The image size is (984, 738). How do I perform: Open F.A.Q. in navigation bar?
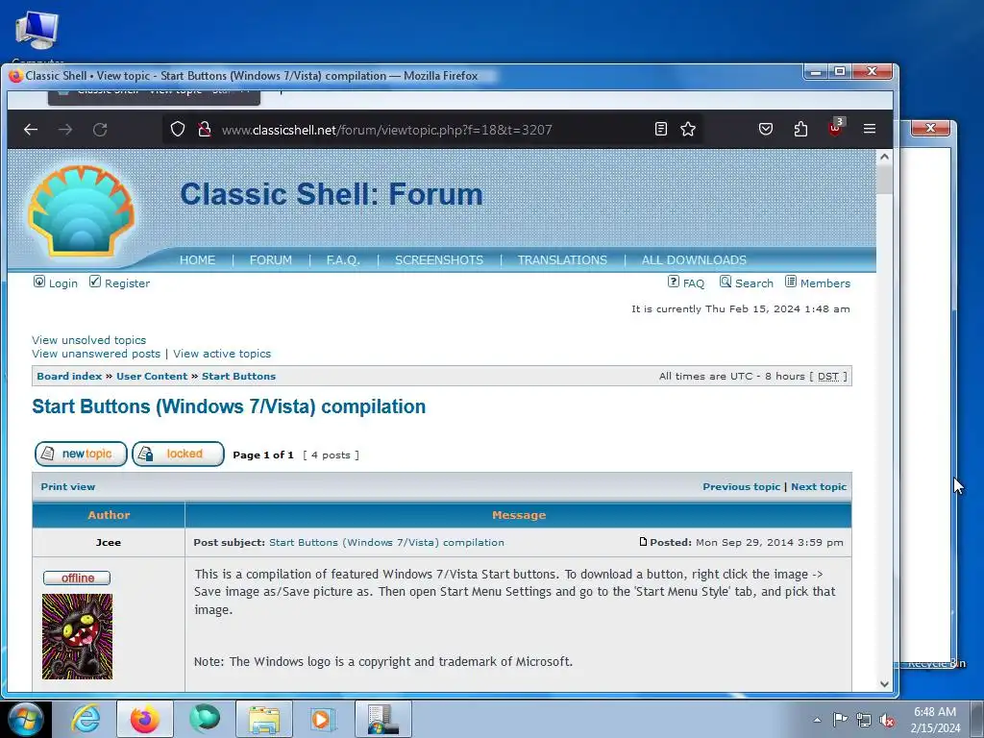(343, 259)
